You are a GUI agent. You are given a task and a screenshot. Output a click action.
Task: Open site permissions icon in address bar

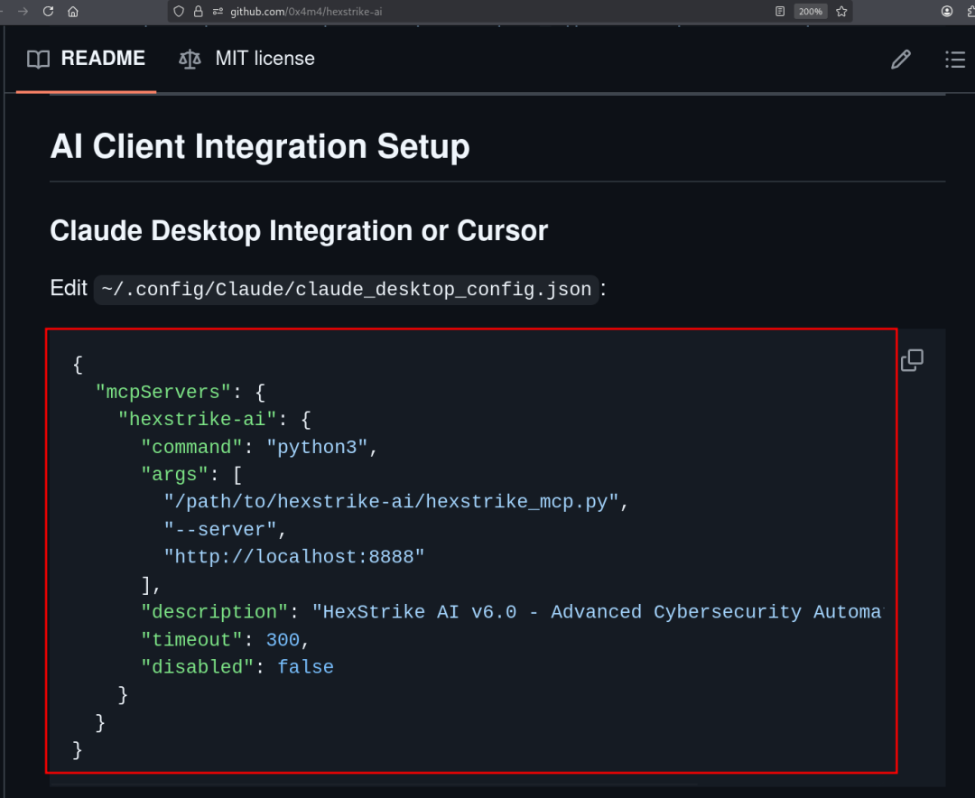click(218, 11)
